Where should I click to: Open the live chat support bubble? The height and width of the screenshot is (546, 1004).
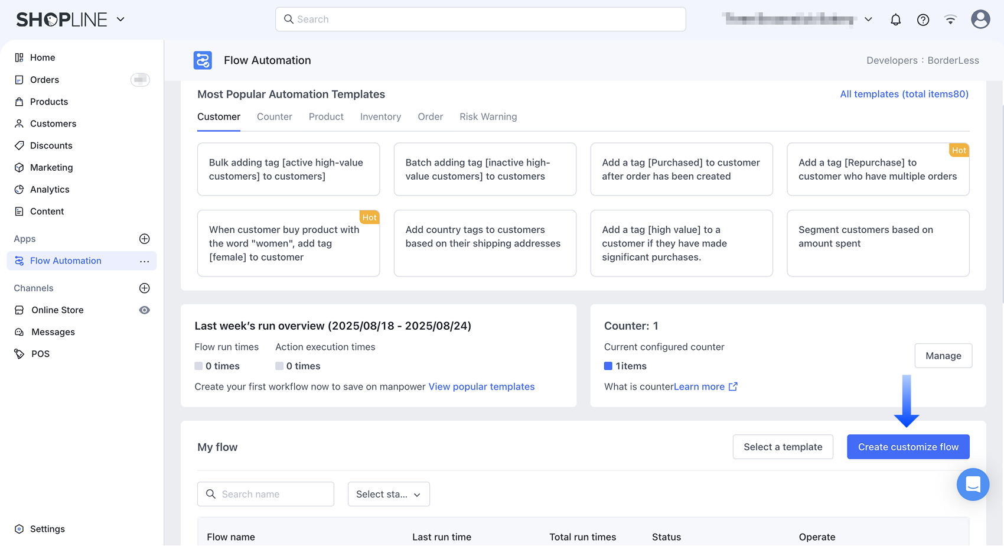point(972,485)
